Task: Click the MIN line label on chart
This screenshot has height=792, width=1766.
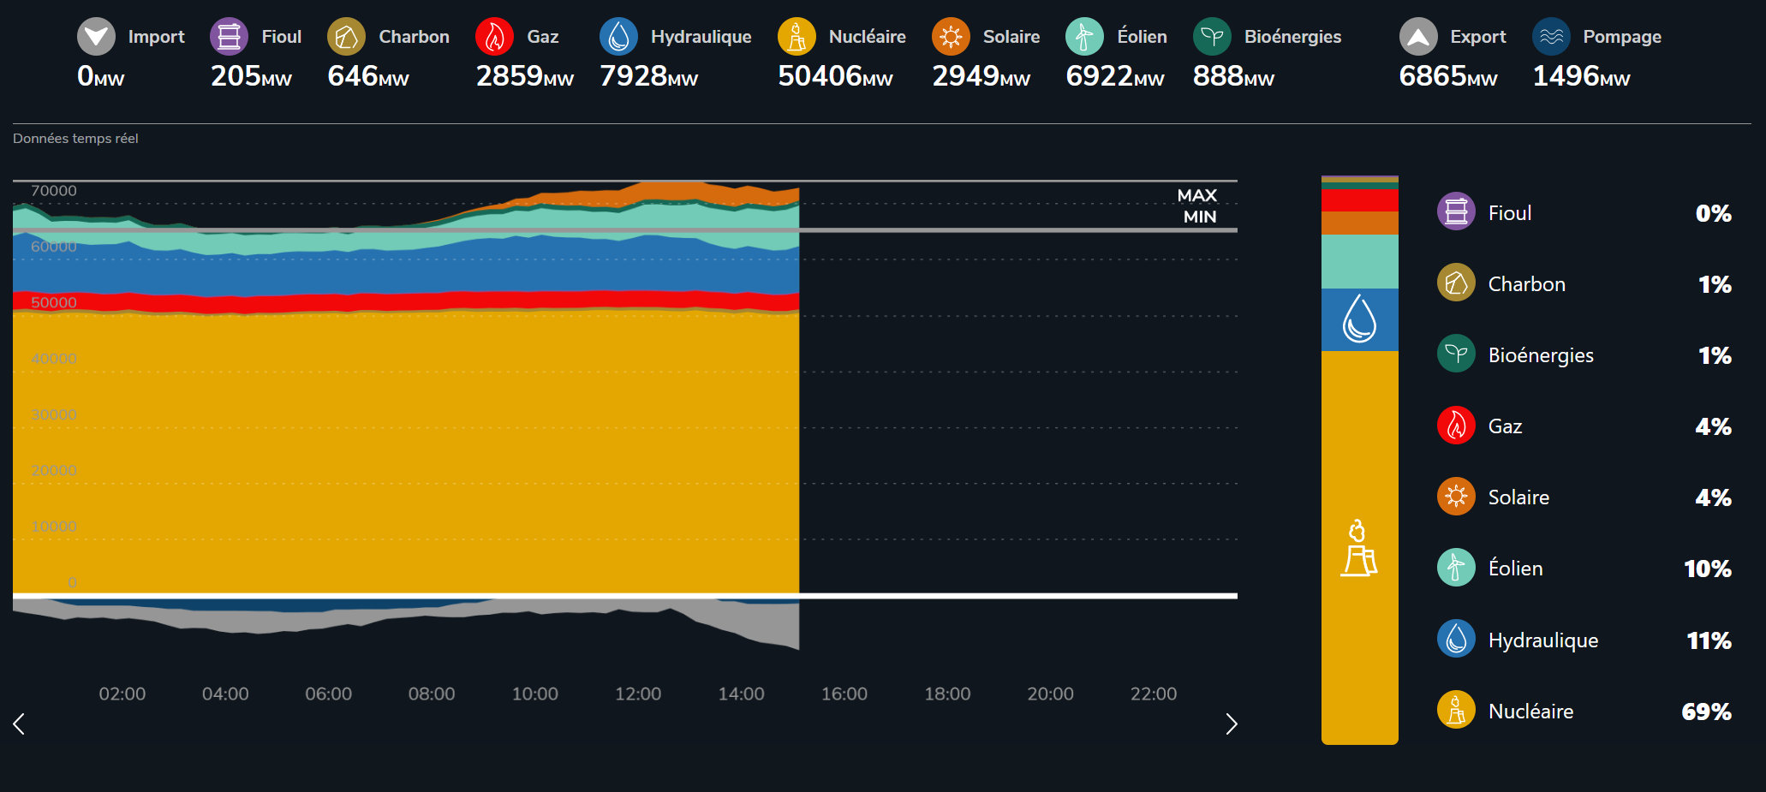Action: [x=1200, y=217]
